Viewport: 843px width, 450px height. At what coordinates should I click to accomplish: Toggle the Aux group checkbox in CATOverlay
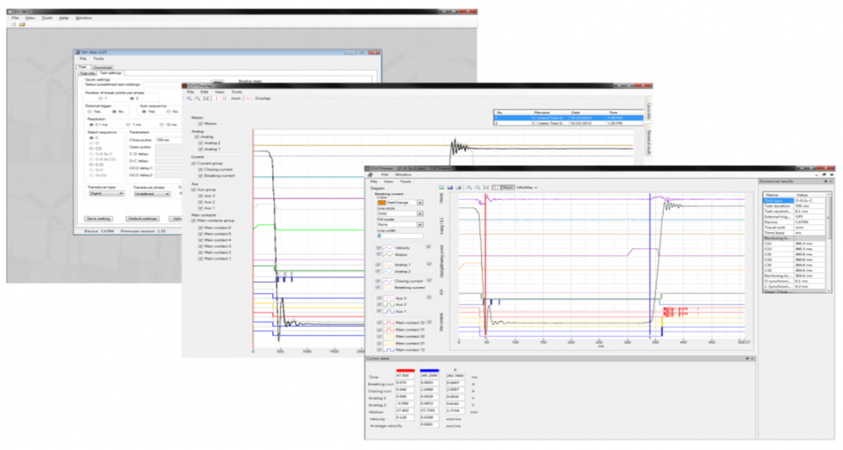point(194,189)
